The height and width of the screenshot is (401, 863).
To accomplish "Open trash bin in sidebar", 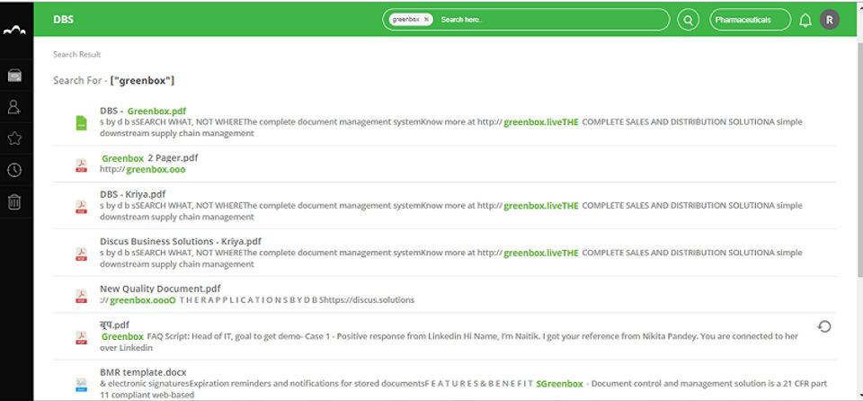I will (15, 202).
